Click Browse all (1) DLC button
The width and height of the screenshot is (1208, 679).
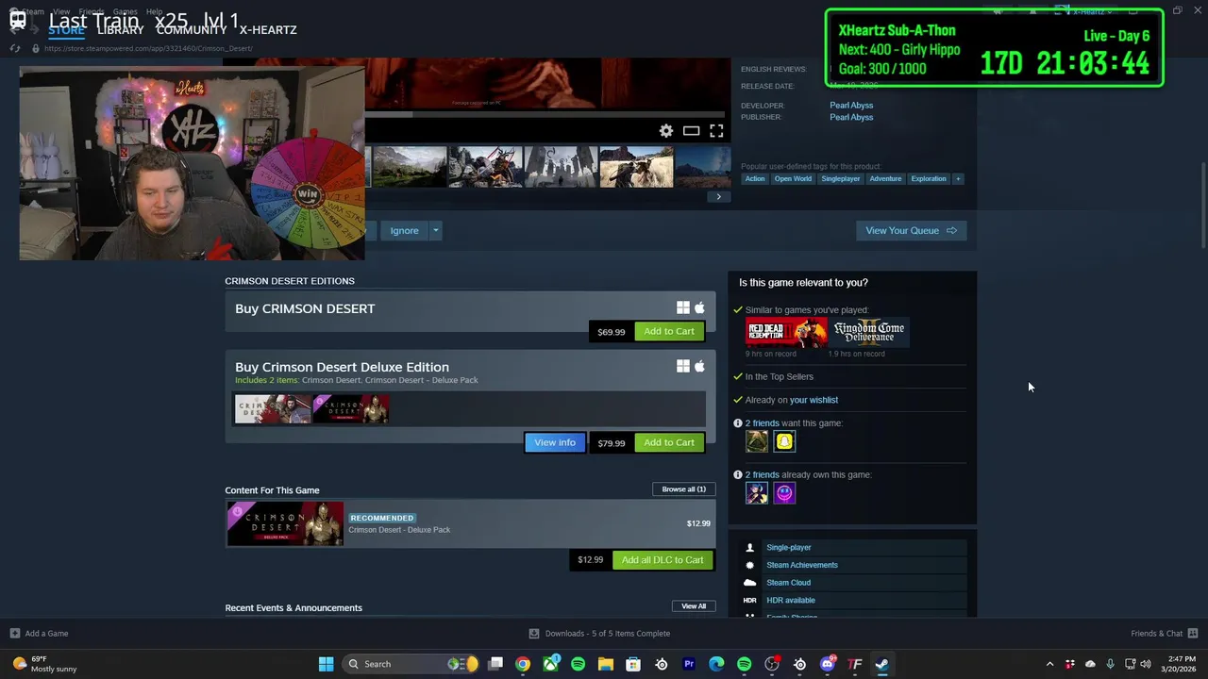click(684, 489)
